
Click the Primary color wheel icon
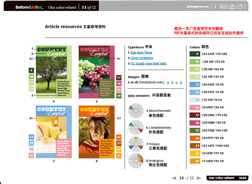coord(136,144)
